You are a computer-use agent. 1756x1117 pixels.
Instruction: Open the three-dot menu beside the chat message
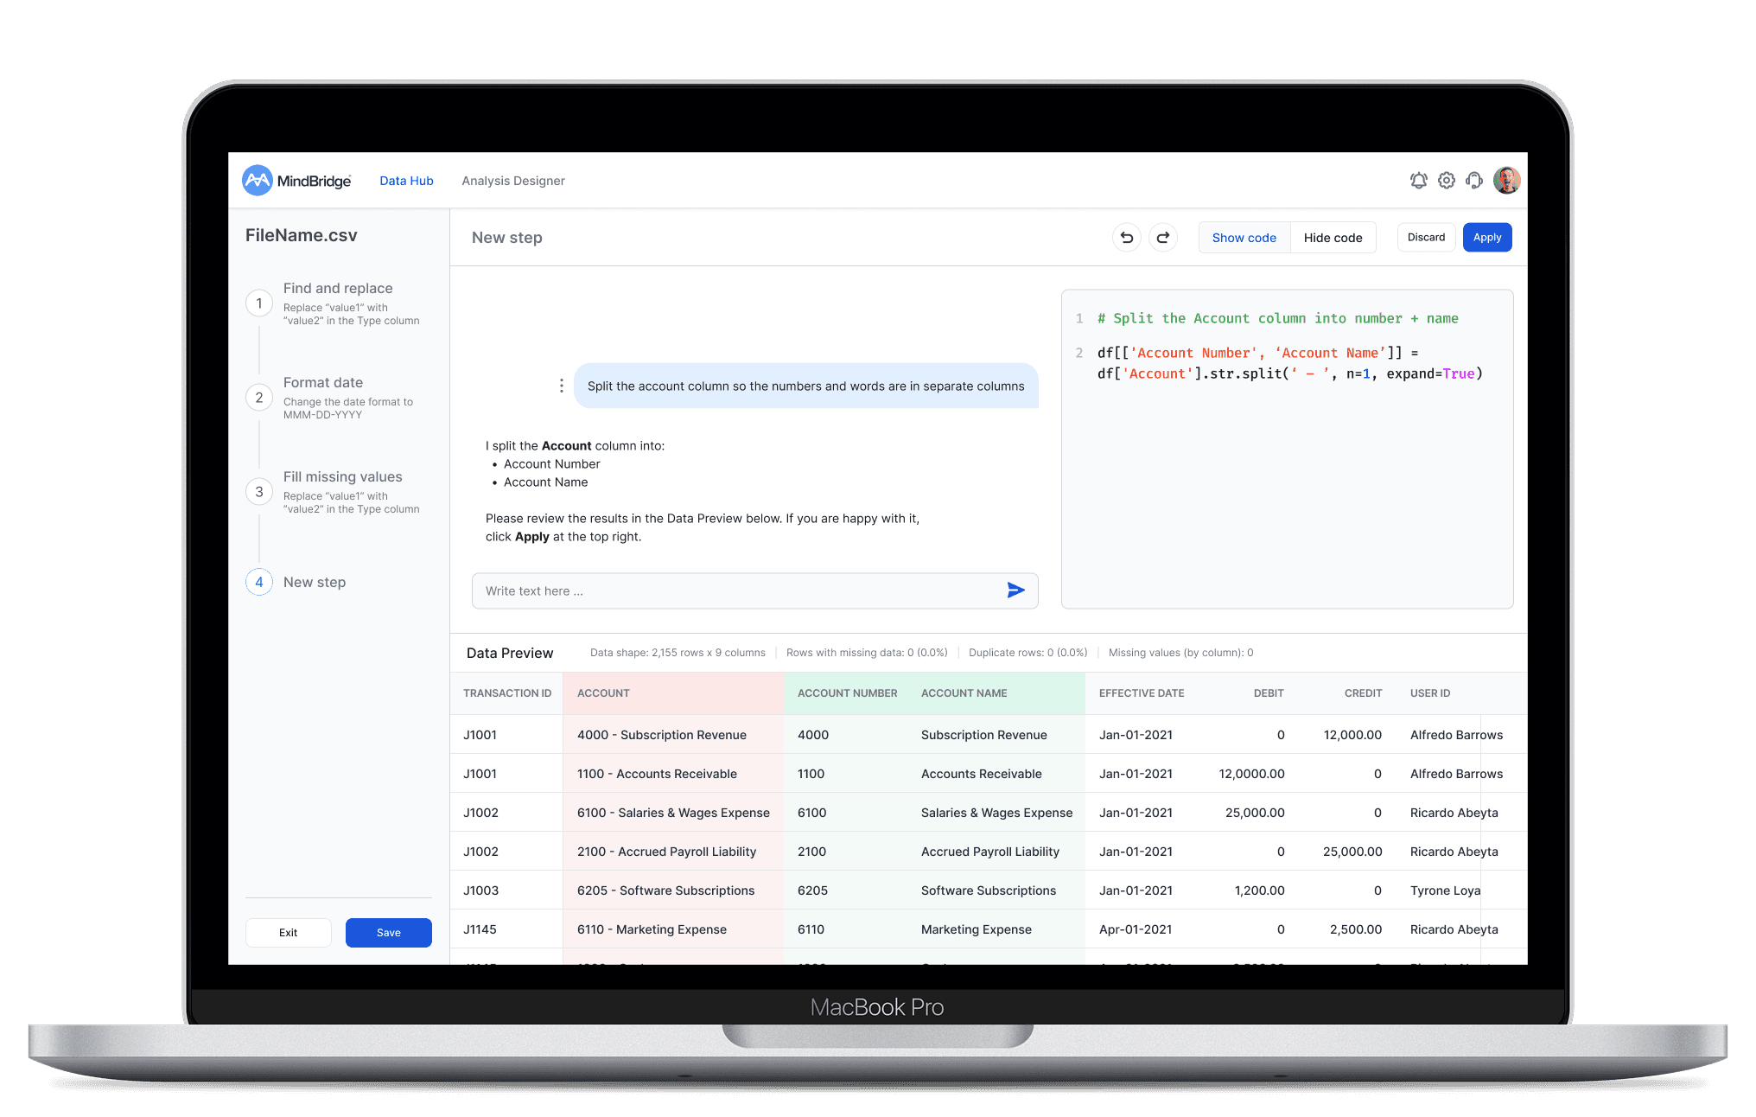tap(562, 386)
